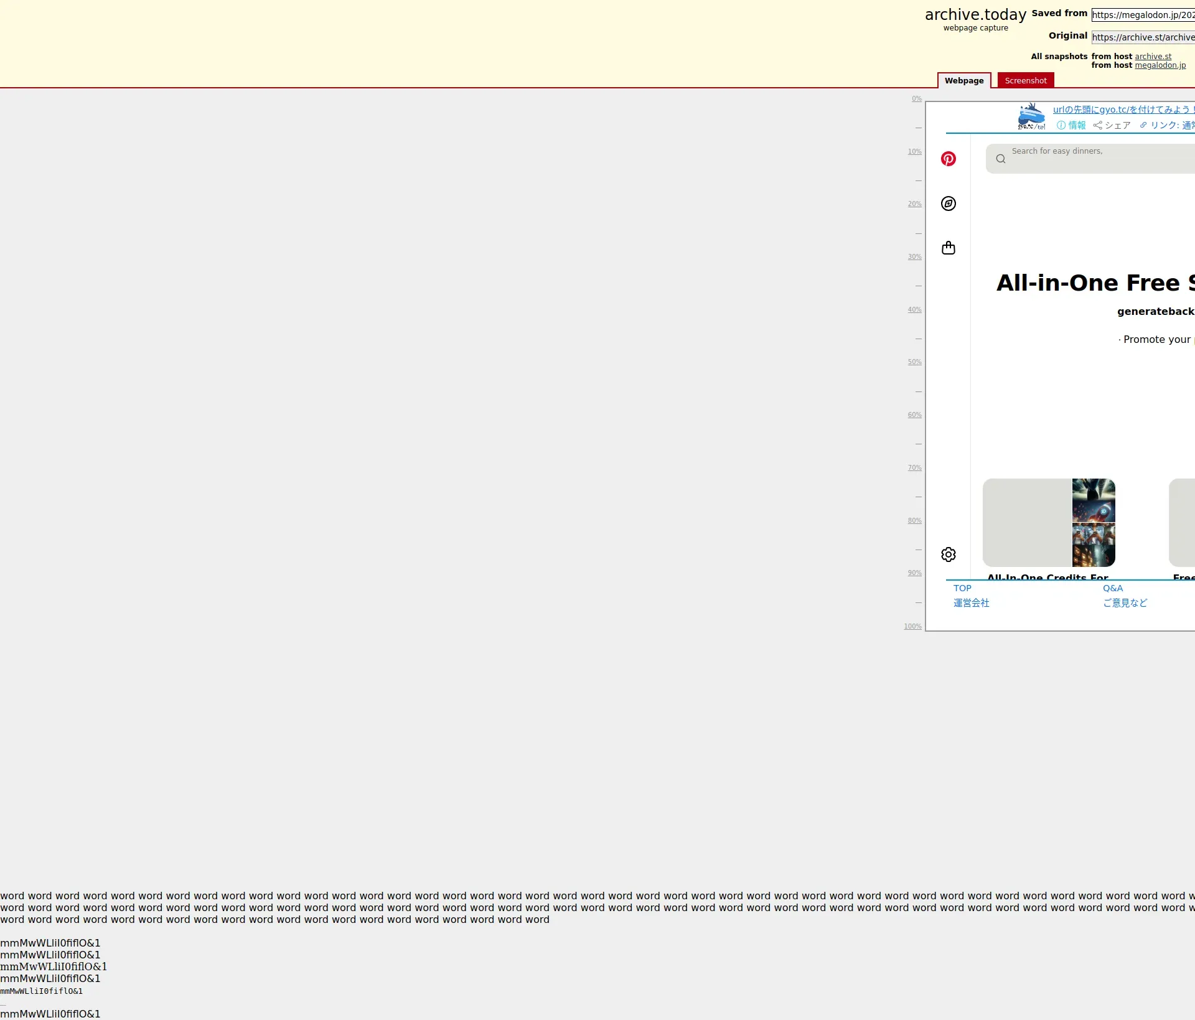Click the TOP footer link
The width and height of the screenshot is (1195, 1020).
point(962,588)
